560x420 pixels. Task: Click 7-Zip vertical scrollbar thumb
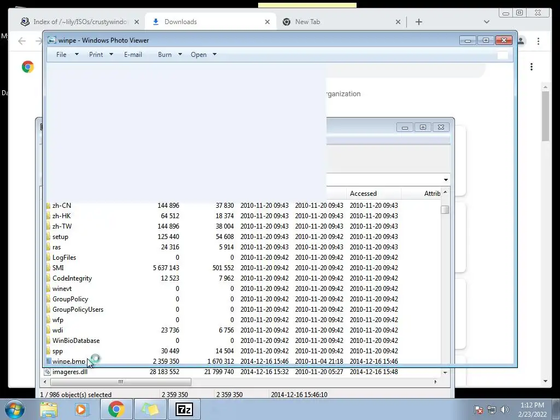tap(445, 209)
